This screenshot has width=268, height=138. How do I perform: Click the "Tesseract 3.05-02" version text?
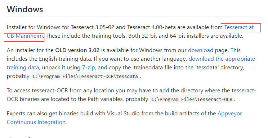93,27
